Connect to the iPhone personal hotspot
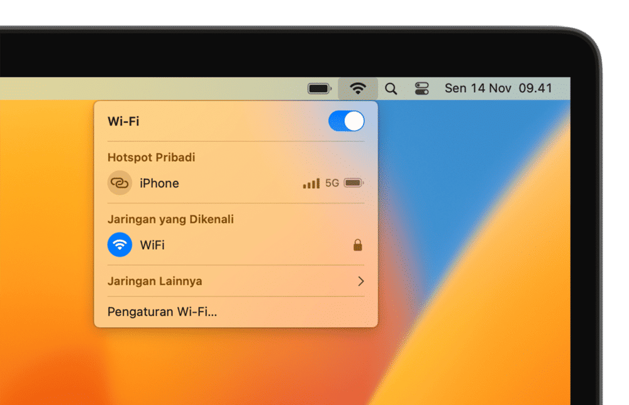Viewport: 629px width, 405px height. click(236, 183)
